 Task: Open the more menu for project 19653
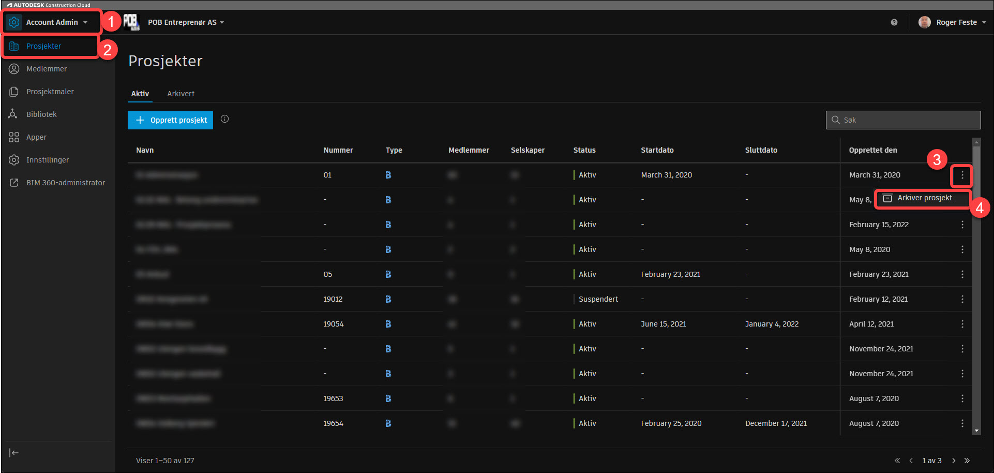[962, 398]
